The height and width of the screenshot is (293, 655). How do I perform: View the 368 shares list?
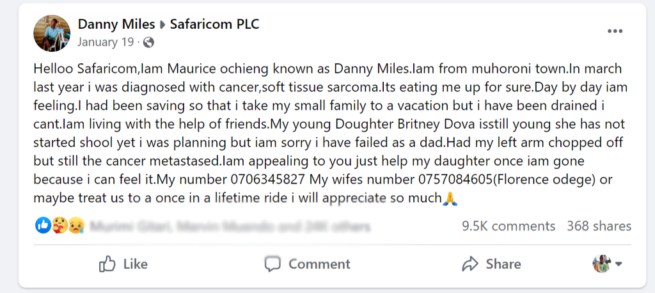(599, 226)
